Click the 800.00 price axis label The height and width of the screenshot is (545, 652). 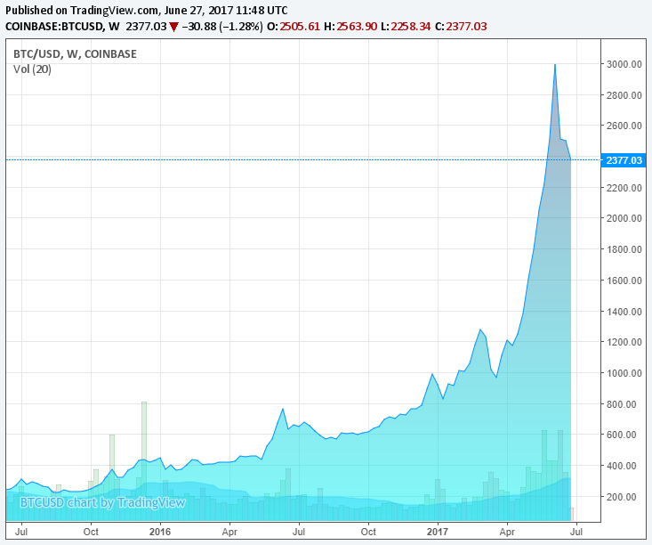point(621,404)
